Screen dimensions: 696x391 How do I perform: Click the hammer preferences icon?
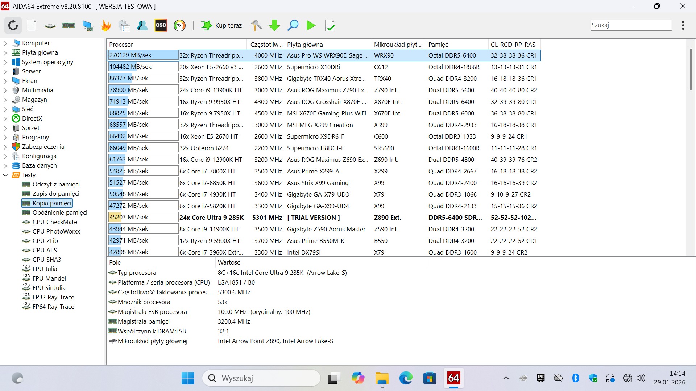[x=256, y=25]
